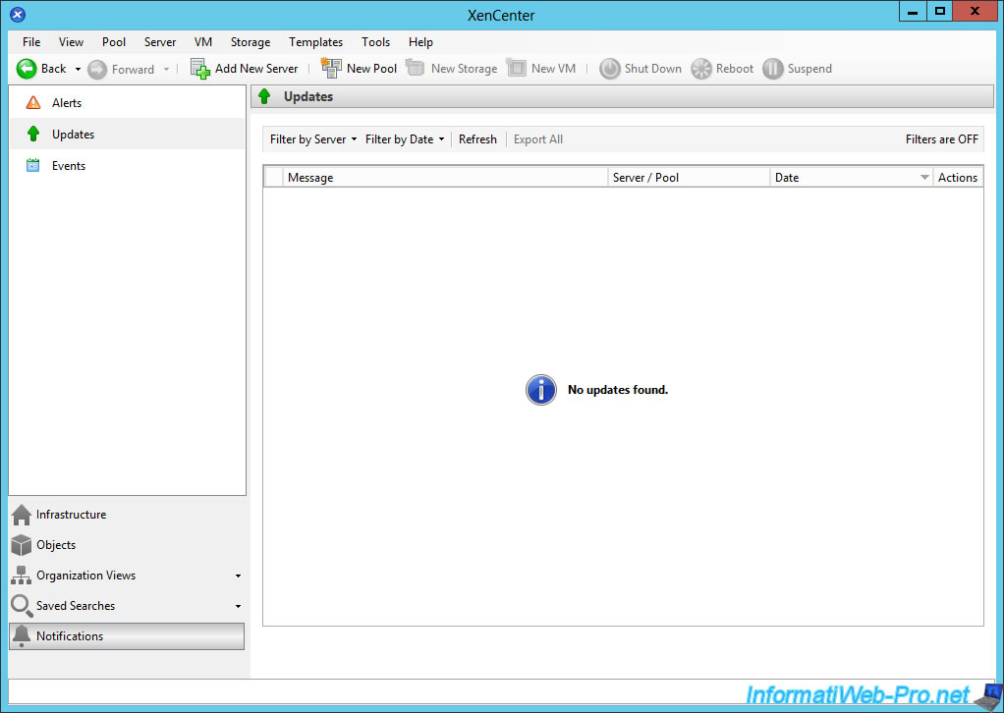This screenshot has height=713, width=1004.
Task: Click the Organization Views hierarchy icon
Action: [x=22, y=576]
